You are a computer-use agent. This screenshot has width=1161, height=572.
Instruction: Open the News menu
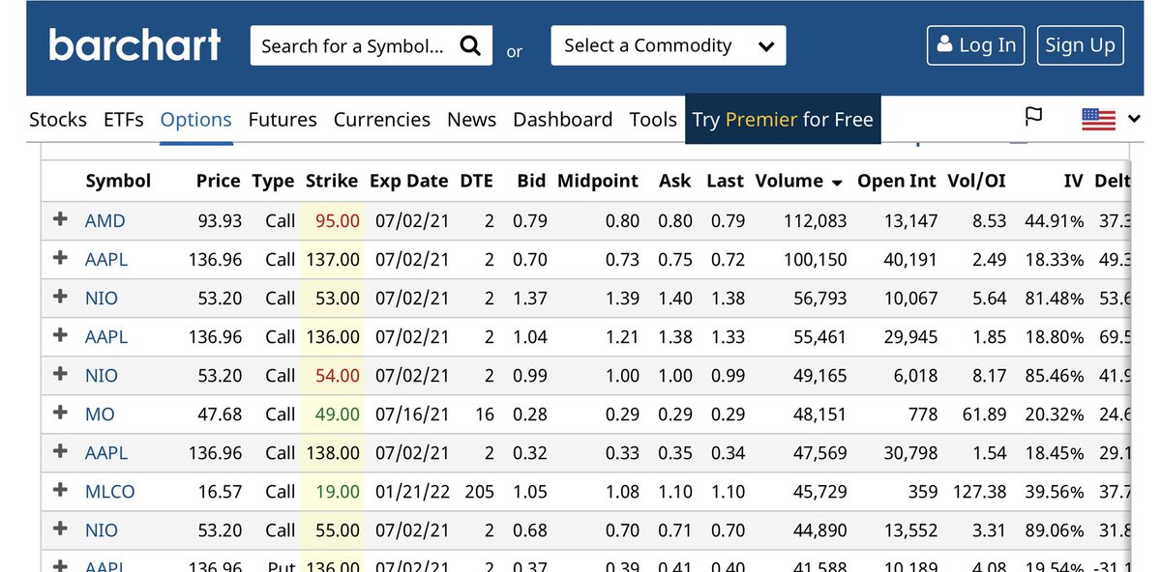pos(471,120)
